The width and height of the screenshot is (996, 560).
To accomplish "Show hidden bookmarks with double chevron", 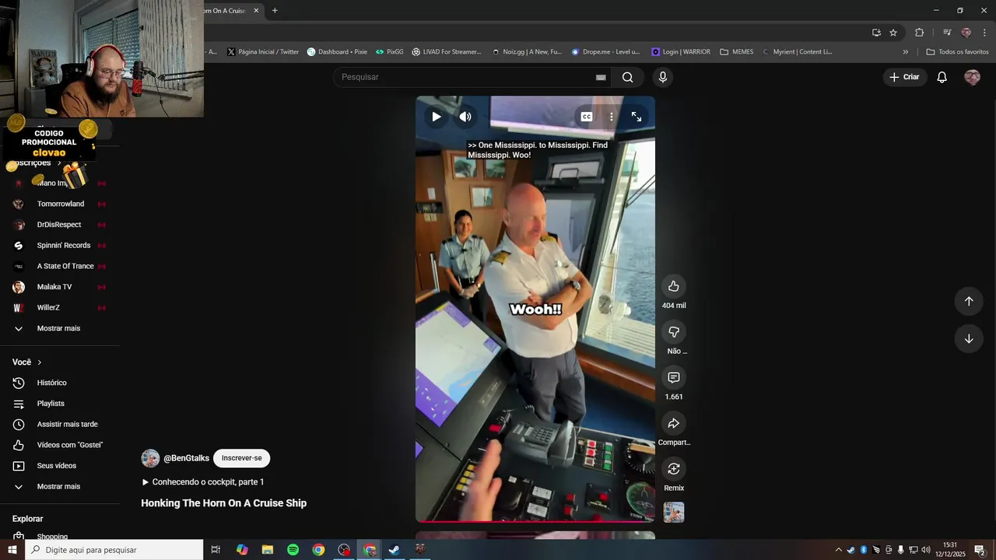I will click(905, 52).
